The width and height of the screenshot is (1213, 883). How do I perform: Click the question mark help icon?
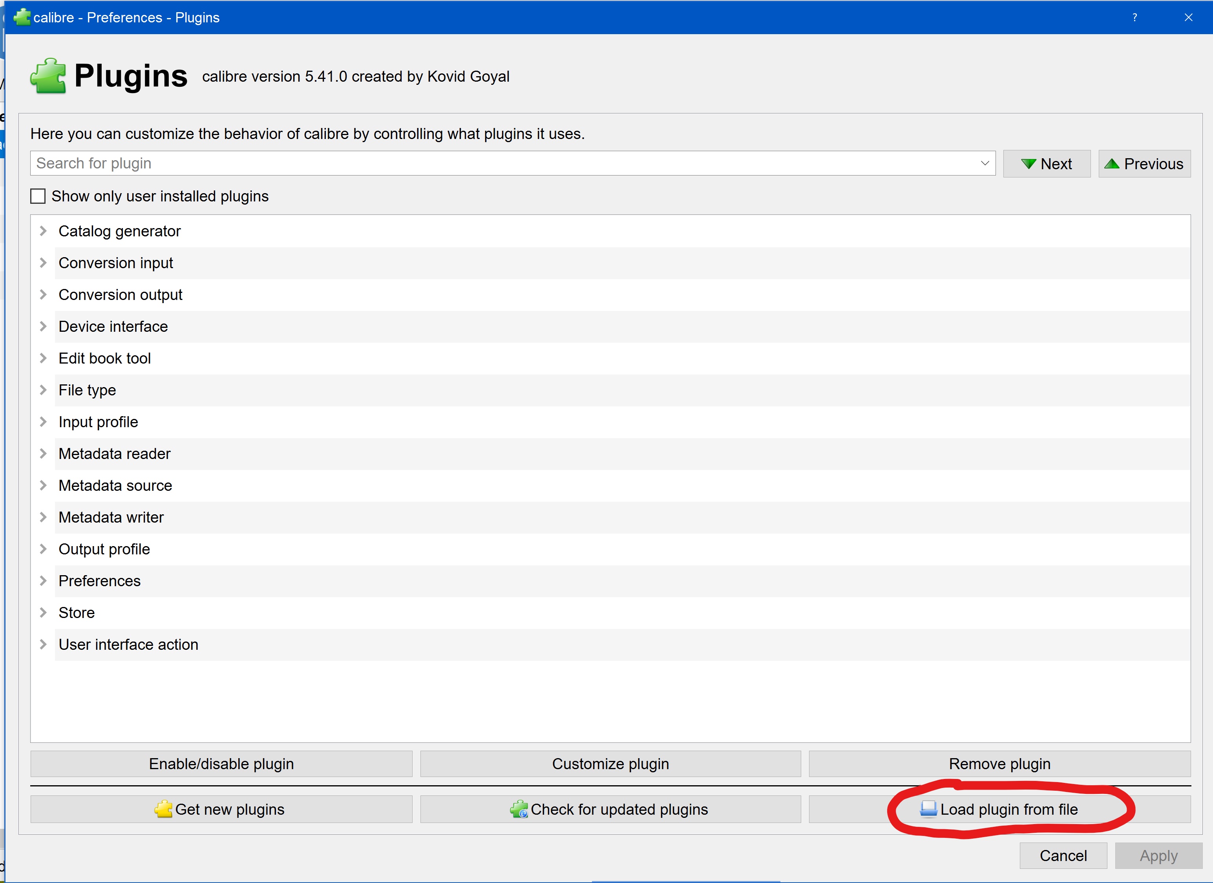tap(1134, 17)
